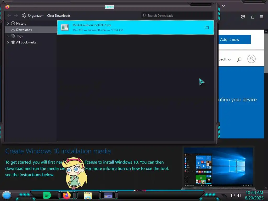The width and height of the screenshot is (268, 201).
Task: Select All Bookmarks in the sidebar
Action: coord(26,42)
